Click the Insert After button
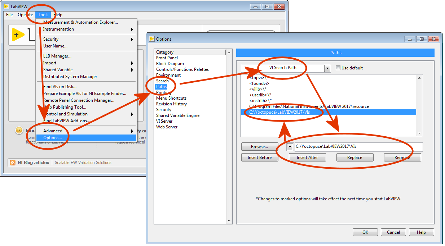The height and width of the screenshot is (246, 445). pyautogui.click(x=307, y=158)
